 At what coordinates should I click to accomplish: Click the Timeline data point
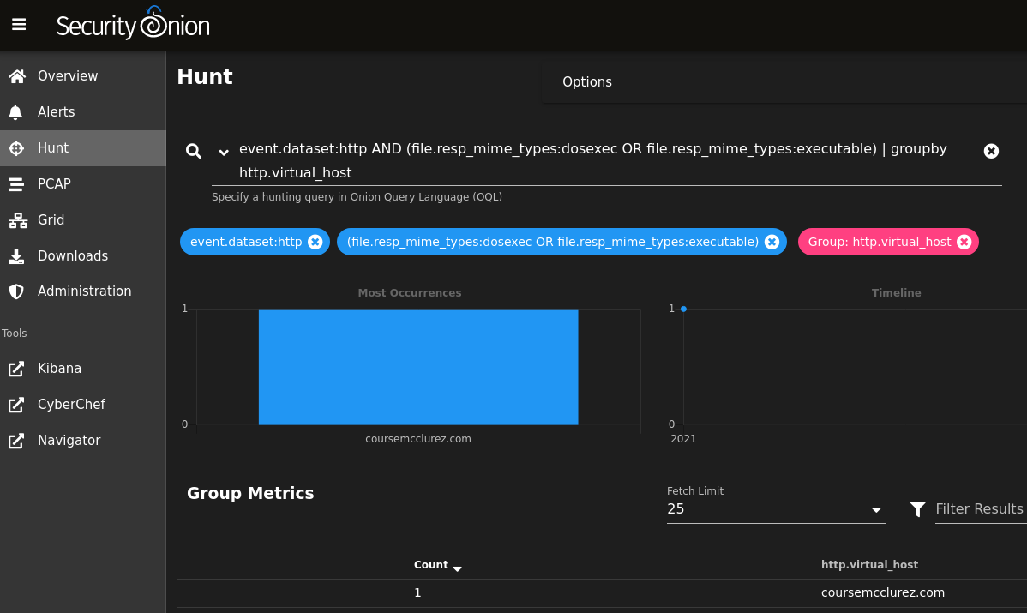click(683, 309)
